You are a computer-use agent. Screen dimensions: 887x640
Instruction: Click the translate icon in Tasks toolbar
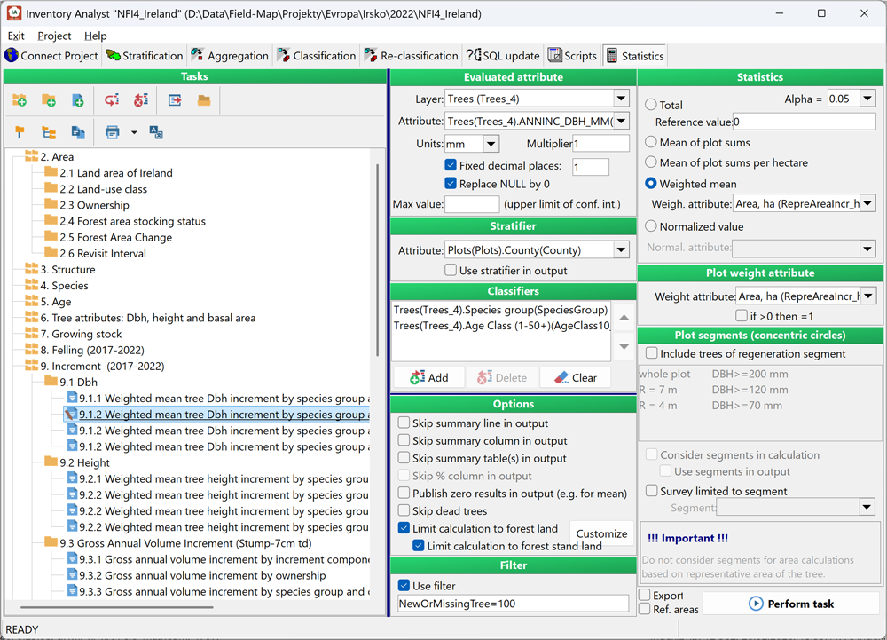[x=156, y=132]
